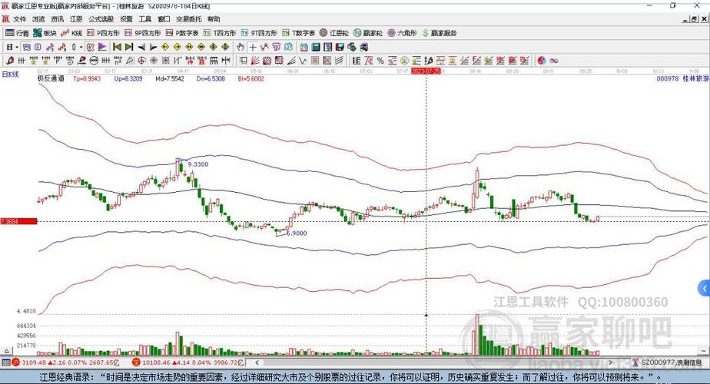Click the yin-yang circle icon
This screenshot has height=384, width=710.
pos(542,60)
